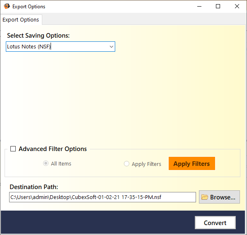Minimize the Export Options window
The height and width of the screenshot is (235, 247).
click(199, 7)
